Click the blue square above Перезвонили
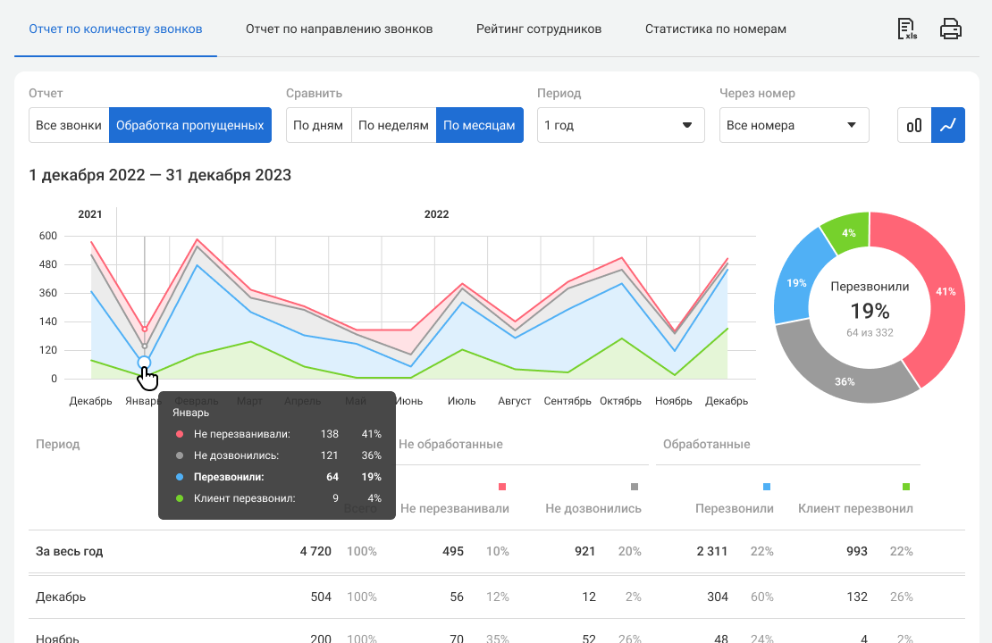 [767, 487]
